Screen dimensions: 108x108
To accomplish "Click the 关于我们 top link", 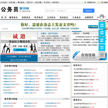I will point(47,2).
